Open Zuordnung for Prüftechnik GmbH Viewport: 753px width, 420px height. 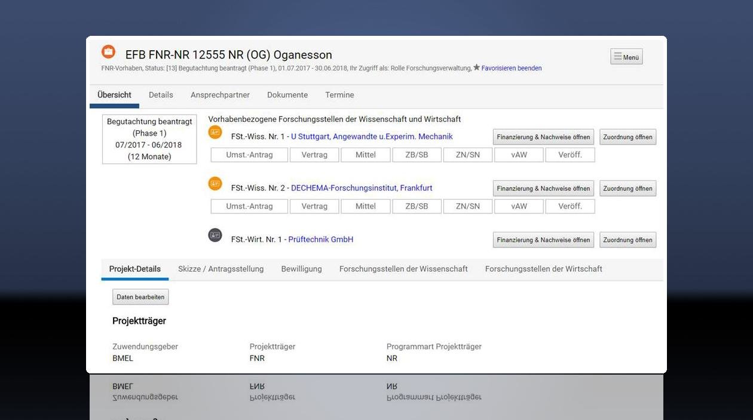tap(627, 240)
